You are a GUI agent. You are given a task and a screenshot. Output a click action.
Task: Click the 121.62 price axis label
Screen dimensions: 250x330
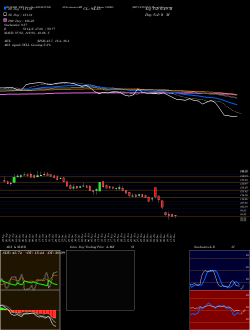(x=244, y=191)
